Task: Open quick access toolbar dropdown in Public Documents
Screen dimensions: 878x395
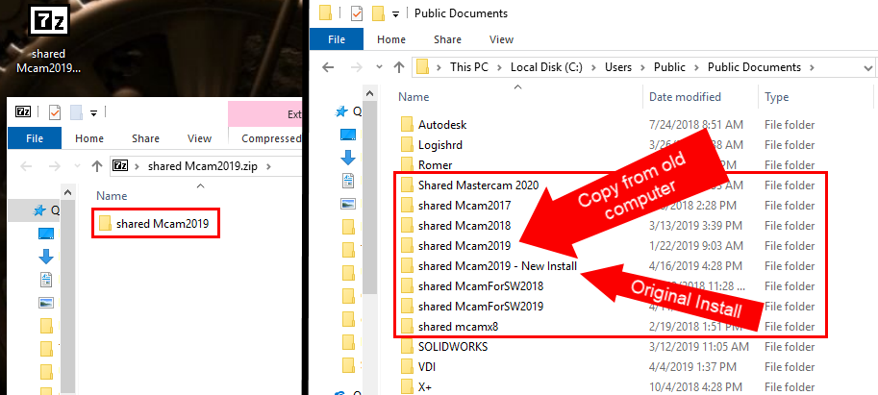Action: 395,14
